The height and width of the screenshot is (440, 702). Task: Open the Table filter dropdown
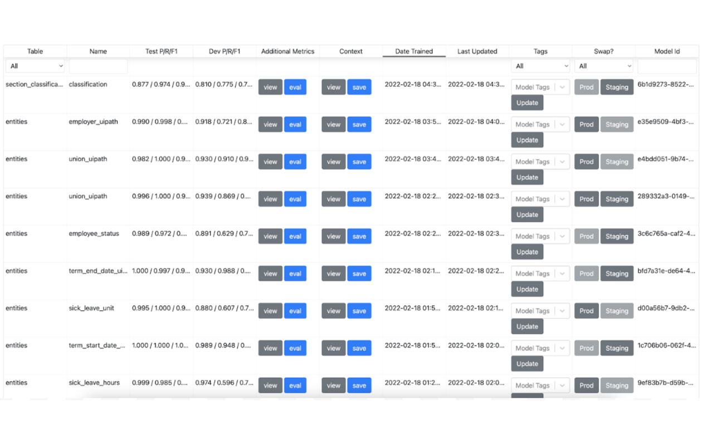tap(35, 66)
